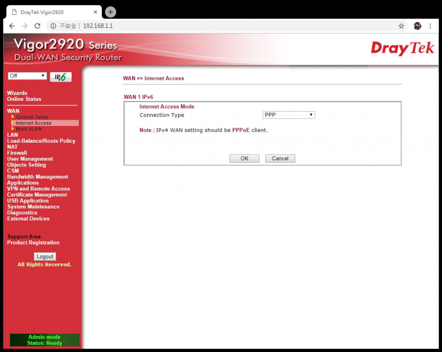
Task: Open Online Status in the sidebar
Action: (24, 99)
